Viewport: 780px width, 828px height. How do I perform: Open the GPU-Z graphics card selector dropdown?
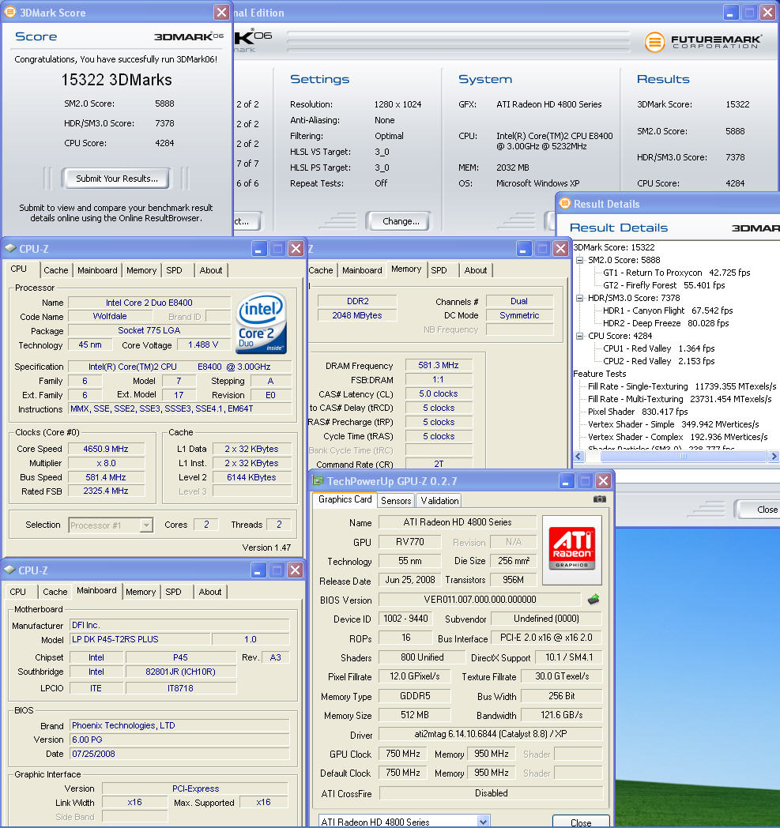click(483, 821)
